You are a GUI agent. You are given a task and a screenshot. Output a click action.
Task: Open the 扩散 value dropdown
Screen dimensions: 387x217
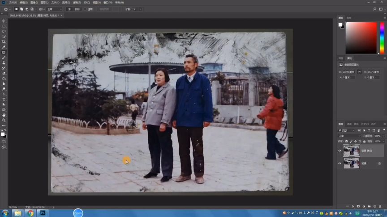tap(141, 9)
